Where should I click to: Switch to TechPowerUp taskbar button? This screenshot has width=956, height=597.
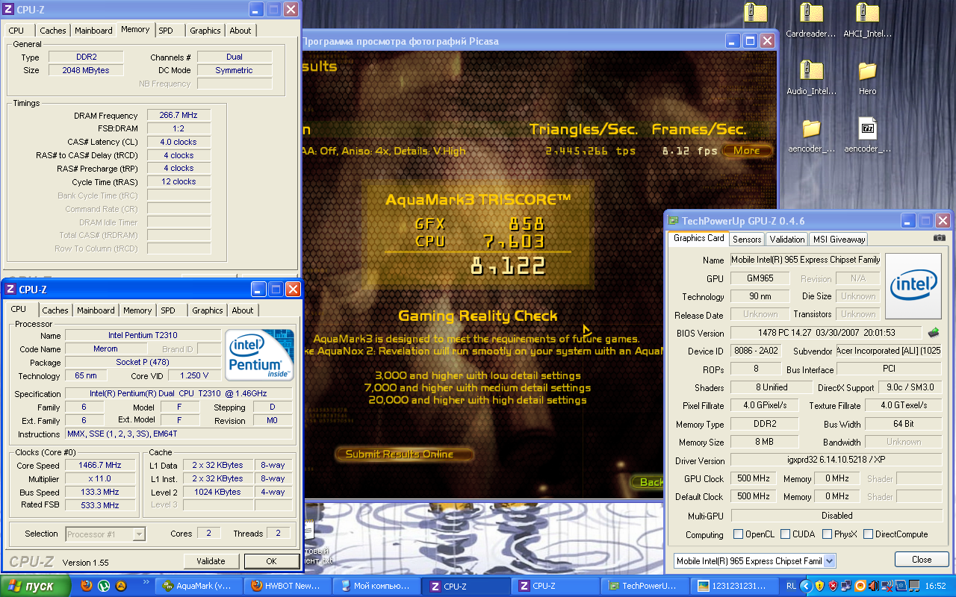[x=645, y=586]
